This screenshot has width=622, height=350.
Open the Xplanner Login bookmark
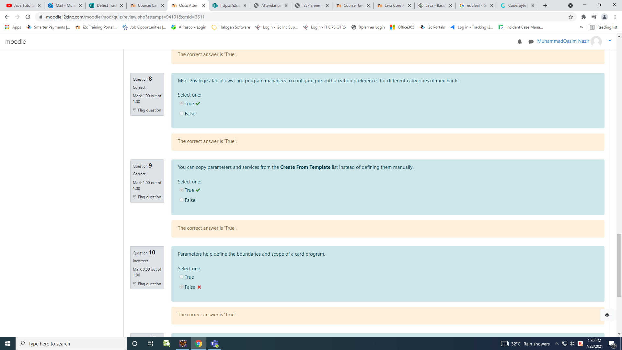(368, 27)
